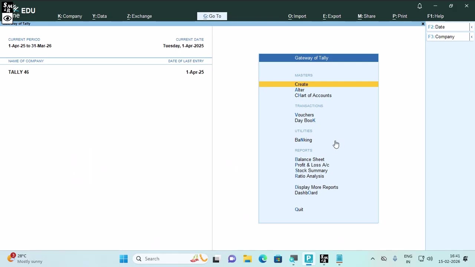Open Microsoft Store from taskbar
Image resolution: width=475 pixels, height=267 pixels.
click(278, 259)
